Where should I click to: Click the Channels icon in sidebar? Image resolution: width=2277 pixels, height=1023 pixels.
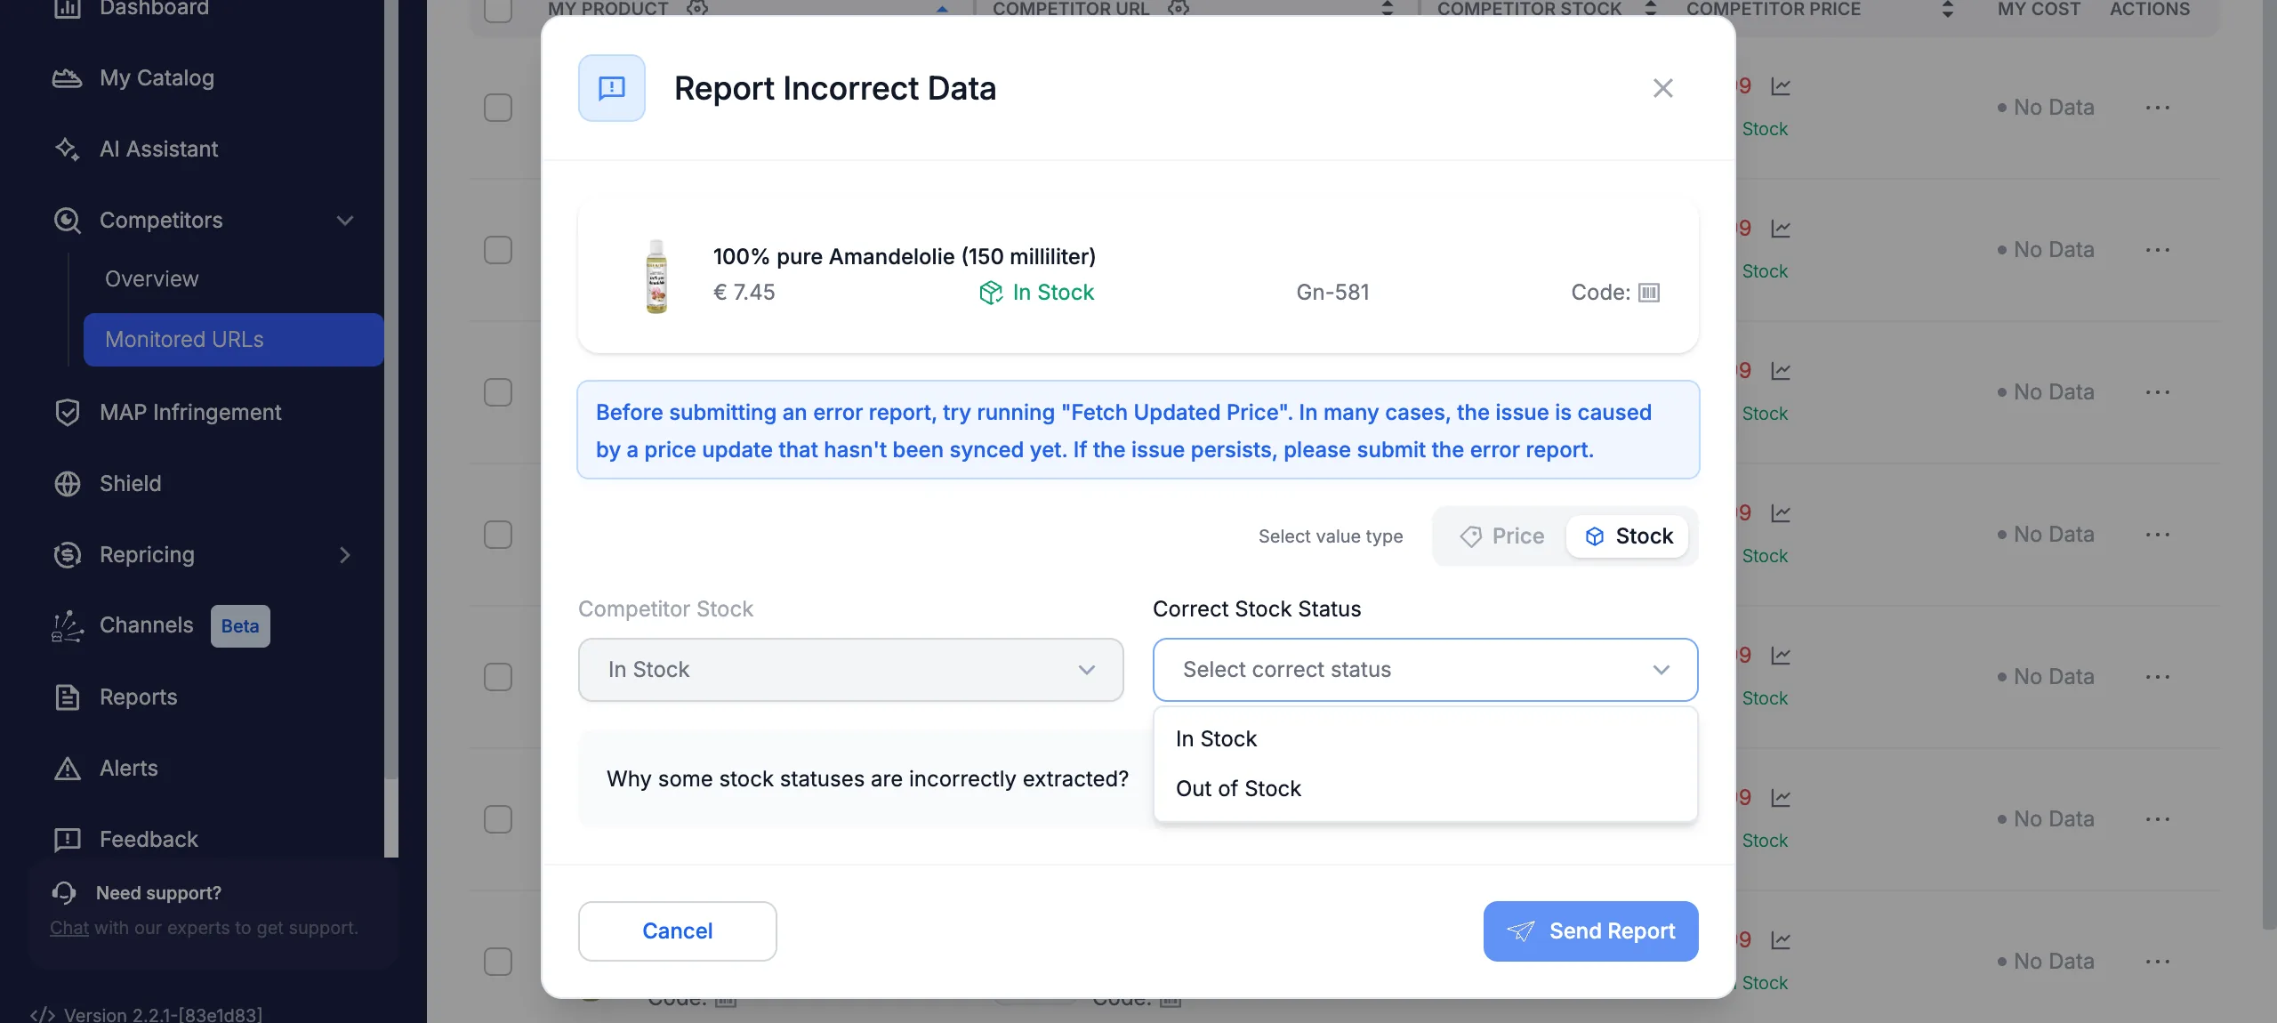click(68, 626)
